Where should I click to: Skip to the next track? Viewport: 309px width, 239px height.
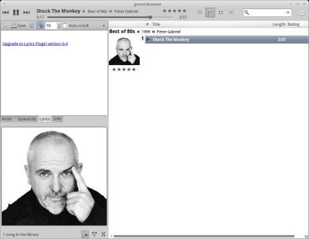point(26,12)
